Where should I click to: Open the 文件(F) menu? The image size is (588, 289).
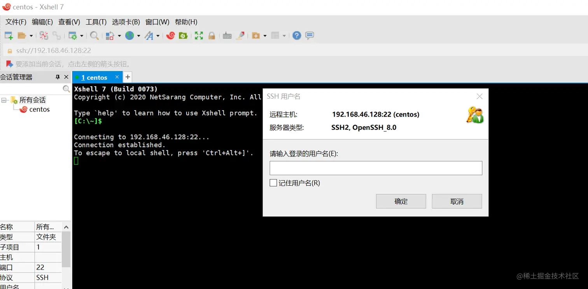(16, 22)
